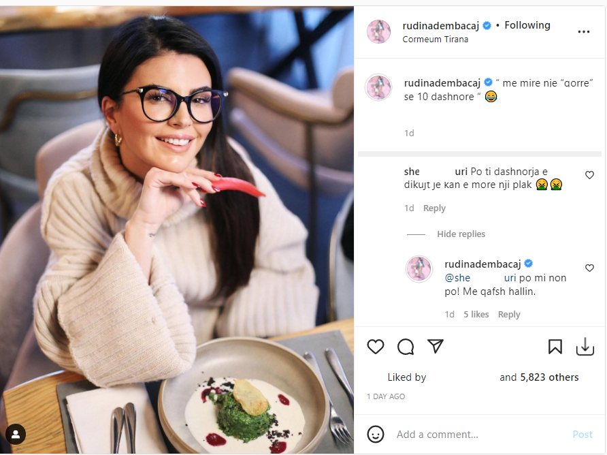This screenshot has width=607, height=455.
Task: Open the comment bubble icon
Action: [406, 347]
